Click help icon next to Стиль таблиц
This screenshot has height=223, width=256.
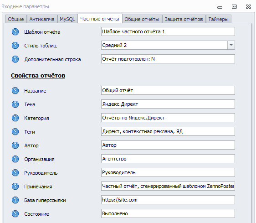pyautogui.click(x=15, y=45)
